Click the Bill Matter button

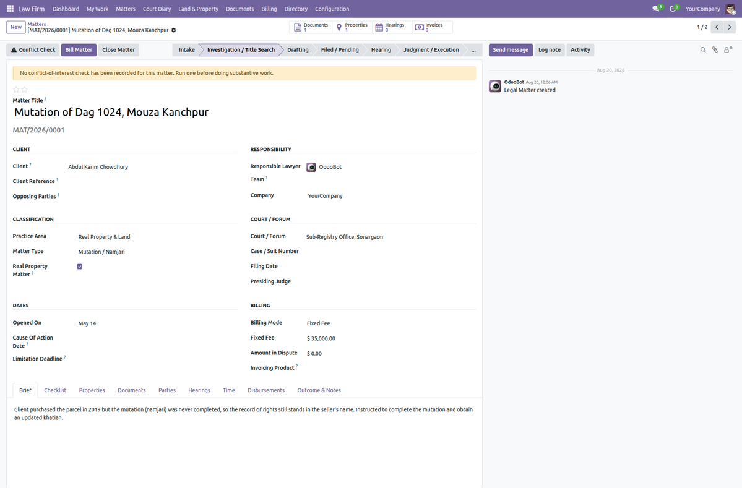point(79,50)
